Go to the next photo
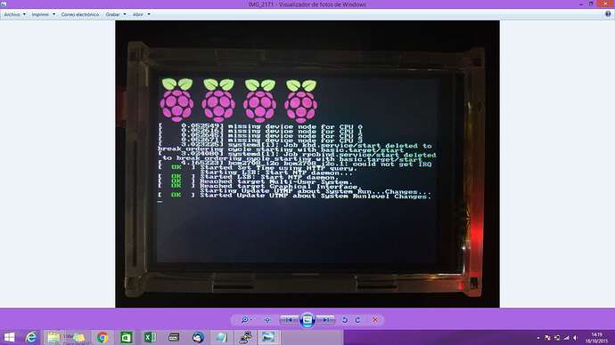This screenshot has height=345, width=615. [x=326, y=320]
